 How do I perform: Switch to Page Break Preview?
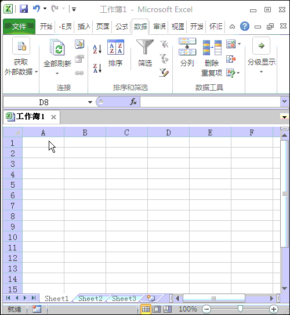167,309
